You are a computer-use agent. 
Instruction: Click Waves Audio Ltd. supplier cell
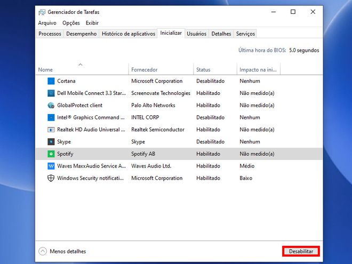pyautogui.click(x=151, y=166)
